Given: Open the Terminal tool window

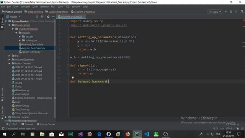Looking at the screenshot, I should (x=27, y=124).
